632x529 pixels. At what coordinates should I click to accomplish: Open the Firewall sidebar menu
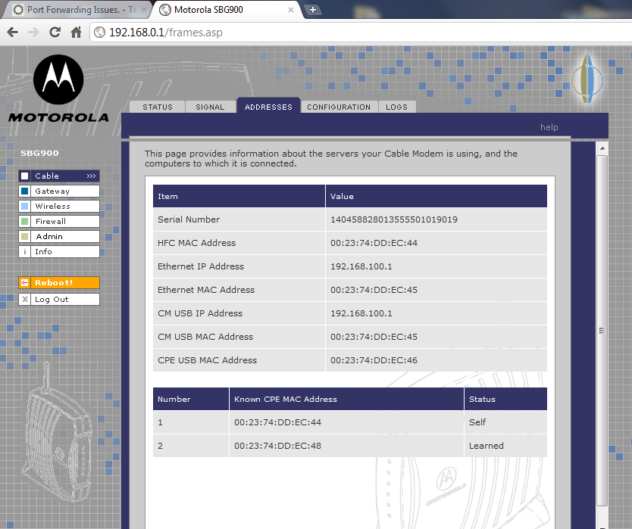pos(59,221)
